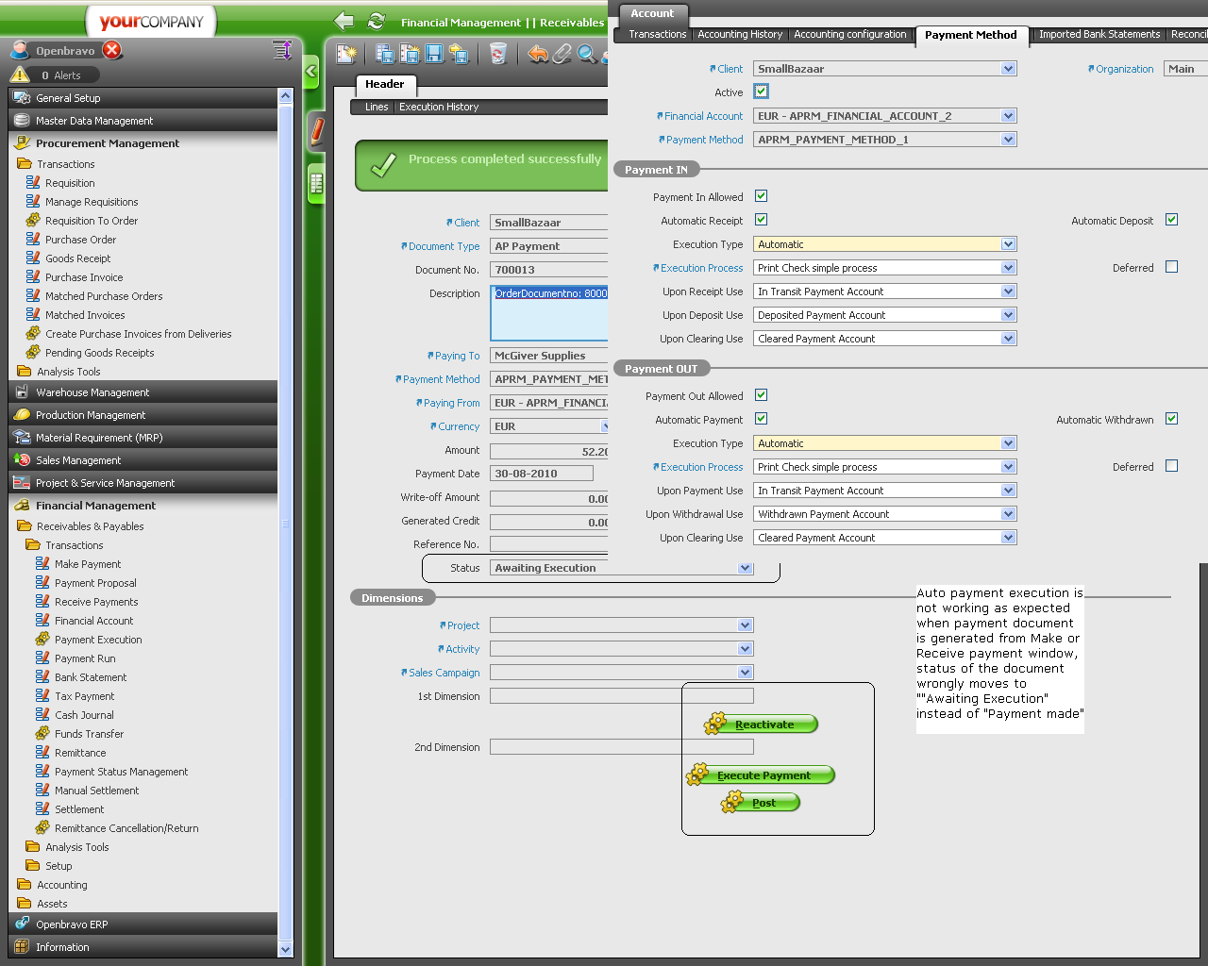Open the Upon Receipt Use dropdown
The image size is (1208, 966).
(1008, 291)
